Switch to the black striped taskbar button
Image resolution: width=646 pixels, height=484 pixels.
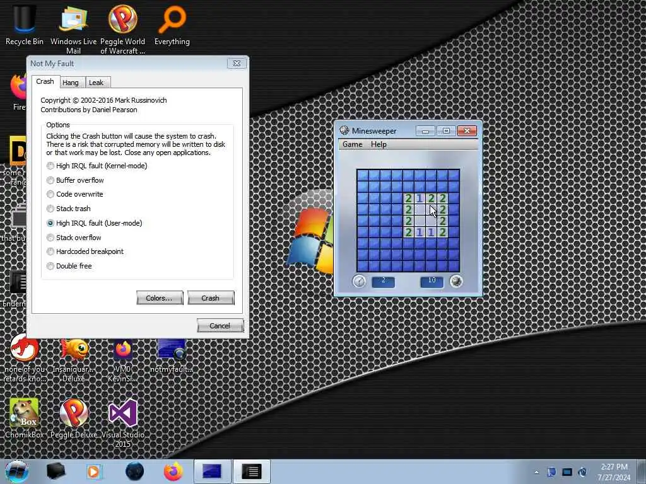coord(251,471)
